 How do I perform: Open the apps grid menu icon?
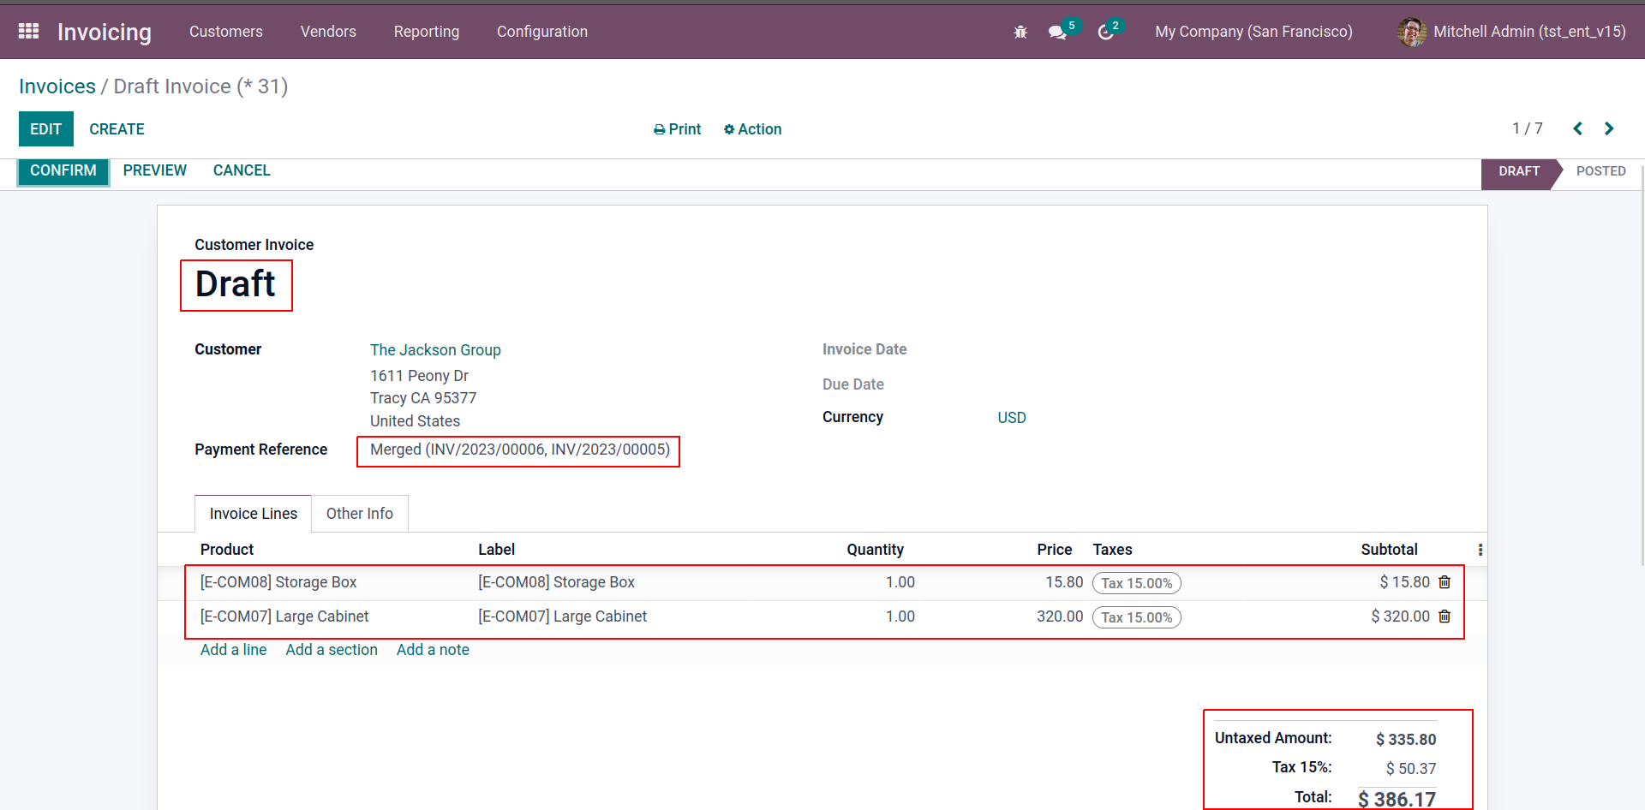pos(28,32)
